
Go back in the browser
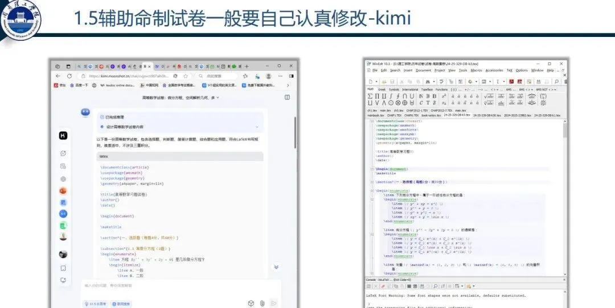(58, 76)
